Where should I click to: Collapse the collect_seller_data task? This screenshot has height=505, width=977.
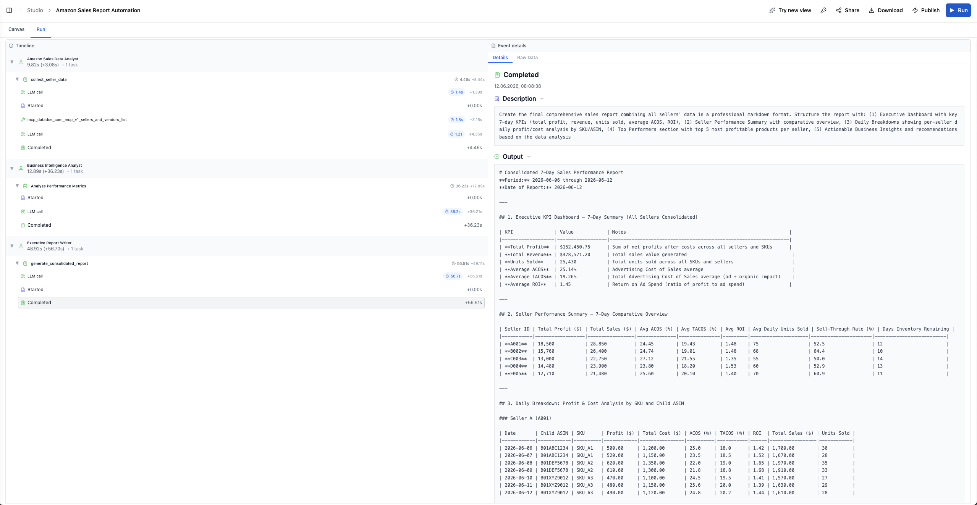pyautogui.click(x=17, y=79)
